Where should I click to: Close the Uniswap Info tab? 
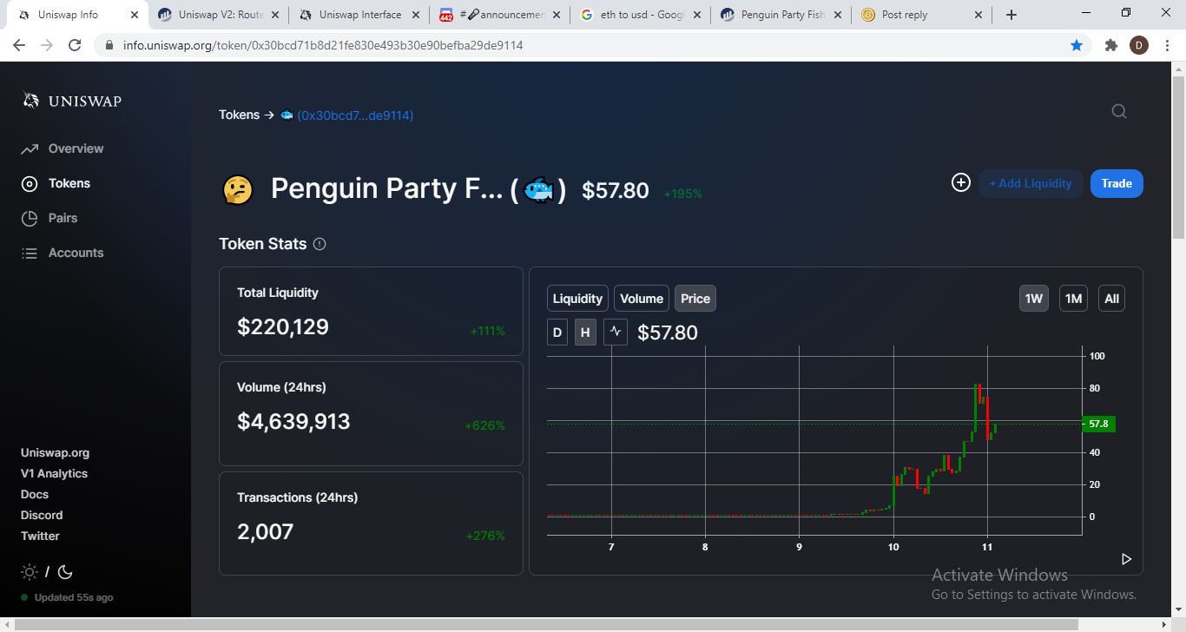pos(135,15)
